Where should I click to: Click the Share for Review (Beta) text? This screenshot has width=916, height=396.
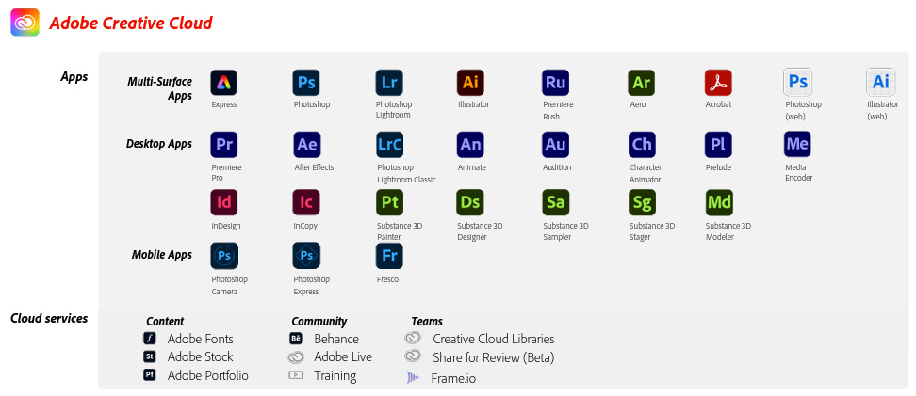click(x=494, y=357)
